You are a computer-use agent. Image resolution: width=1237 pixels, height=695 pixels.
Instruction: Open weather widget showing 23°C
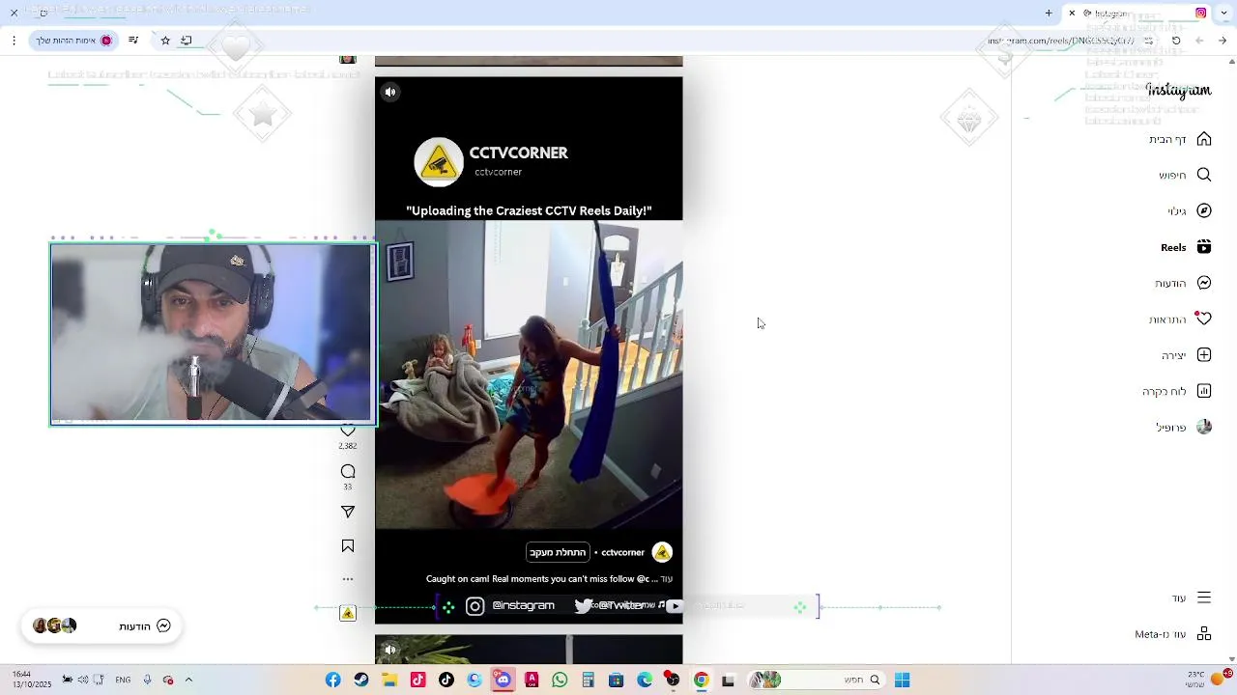click(1208, 680)
